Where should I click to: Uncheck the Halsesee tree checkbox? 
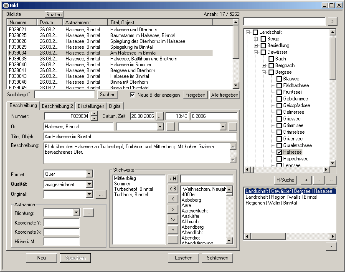(279, 152)
